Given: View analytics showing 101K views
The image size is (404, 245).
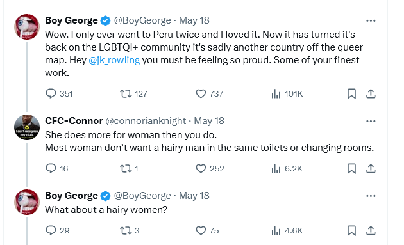Looking at the screenshot, I should coord(287,93).
